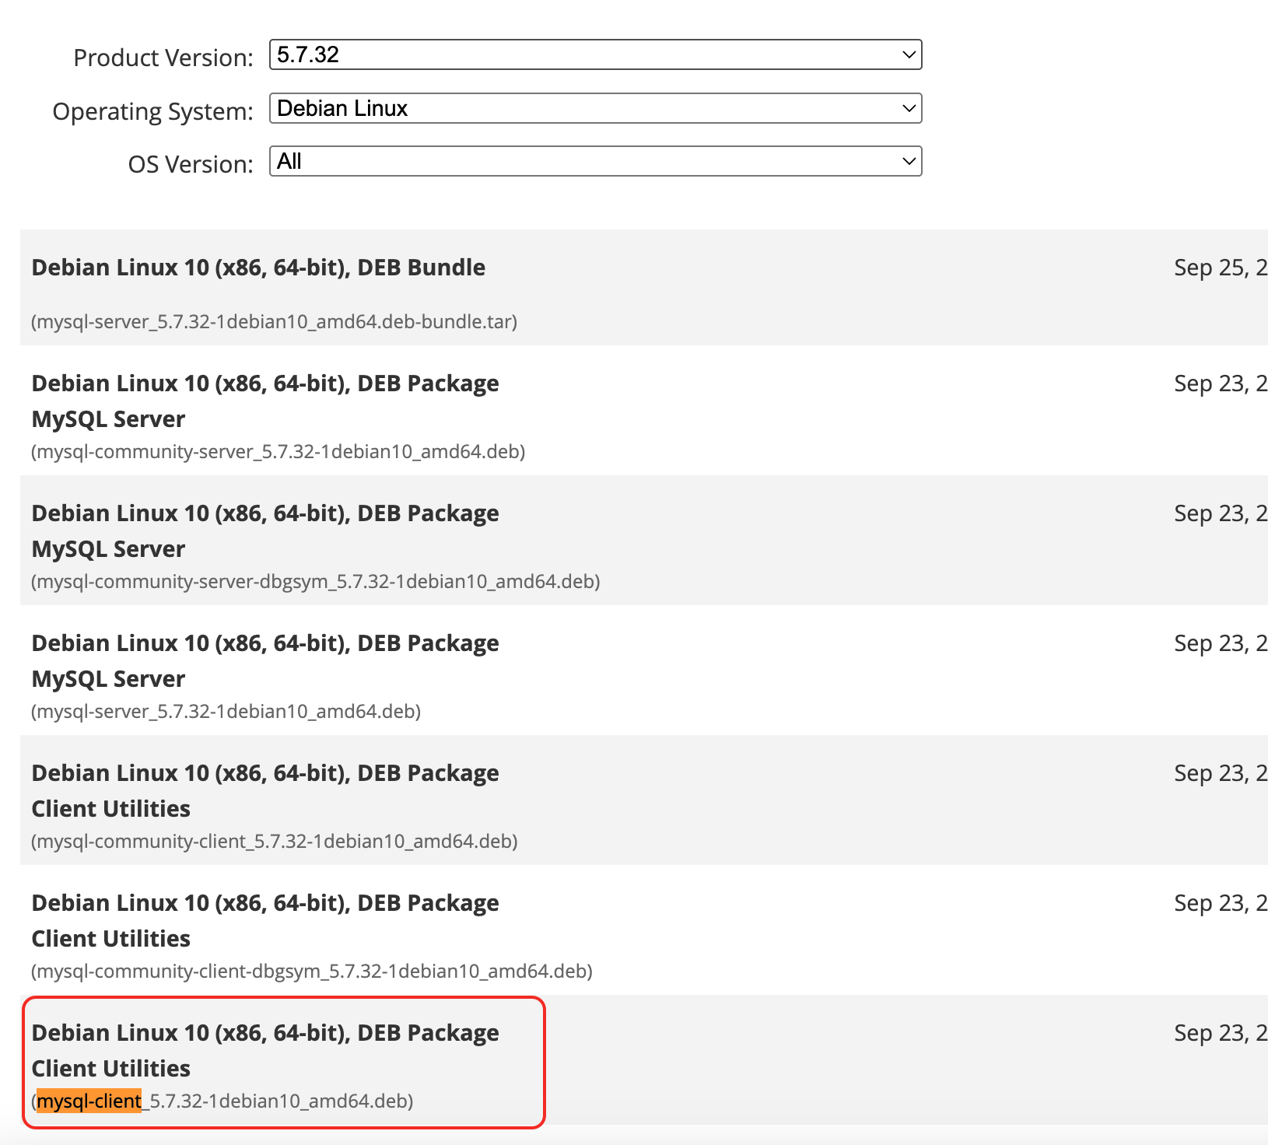Click Client Utilities label above mysql-client_5.7.32 file

(x=110, y=1069)
